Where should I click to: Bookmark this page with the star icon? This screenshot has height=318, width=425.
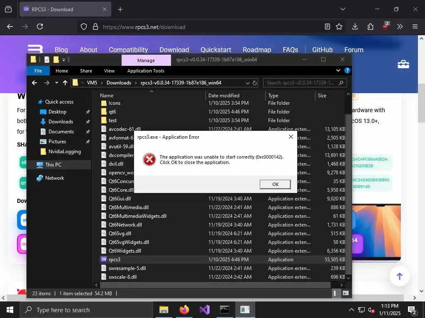point(339,26)
